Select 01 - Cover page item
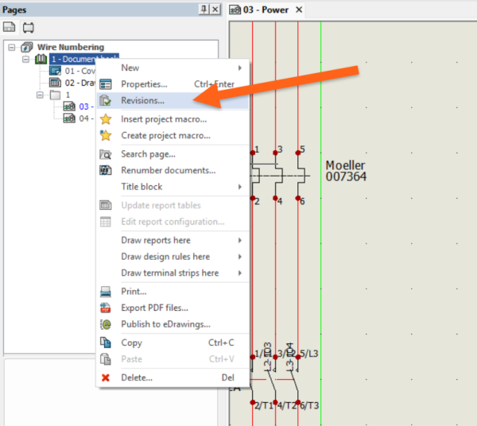 pyautogui.click(x=79, y=71)
